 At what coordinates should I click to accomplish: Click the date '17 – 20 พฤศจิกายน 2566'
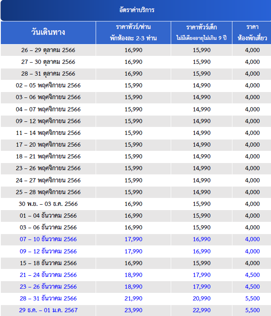click(x=48, y=145)
